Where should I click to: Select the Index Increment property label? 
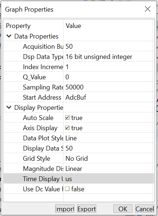point(43,67)
